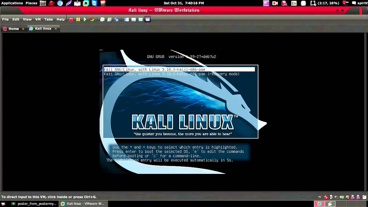Screen dimensions: 368x207
Task: Close the Kali linux tab
Action: tap(56, 29)
